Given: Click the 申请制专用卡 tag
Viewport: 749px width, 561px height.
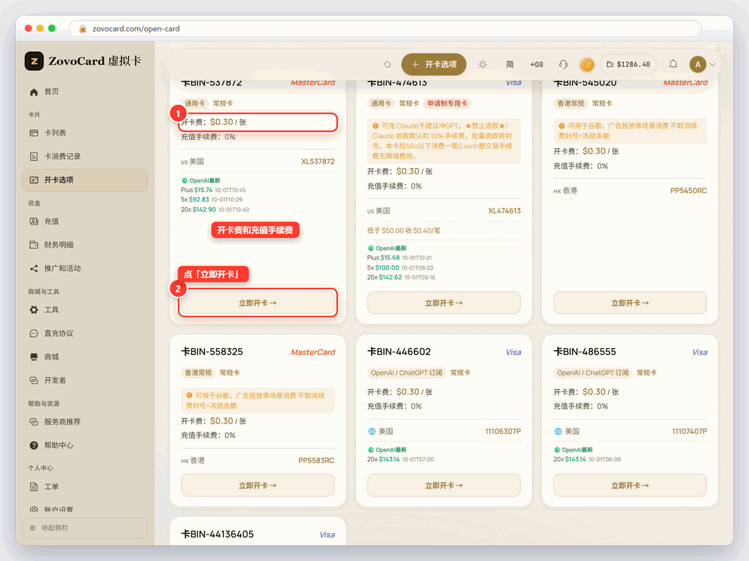Looking at the screenshot, I should pyautogui.click(x=447, y=103).
